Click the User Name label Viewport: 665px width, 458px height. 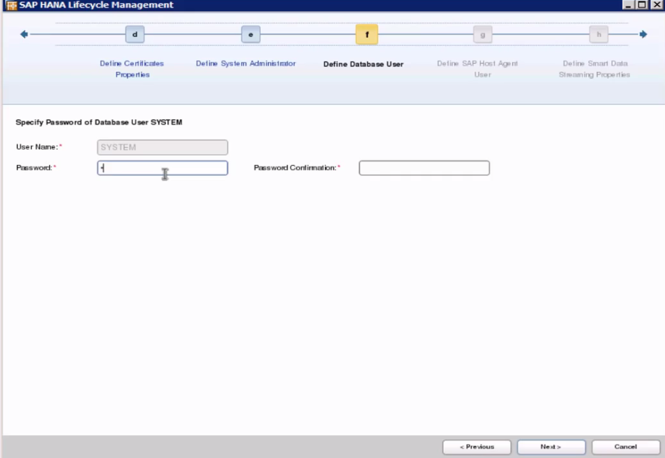click(39, 146)
